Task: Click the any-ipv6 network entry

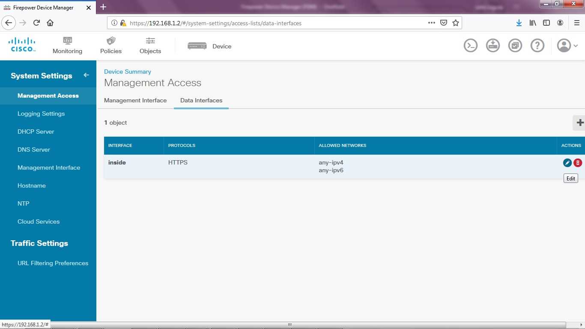Action: point(331,170)
